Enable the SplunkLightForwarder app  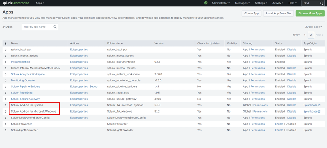point(279,130)
